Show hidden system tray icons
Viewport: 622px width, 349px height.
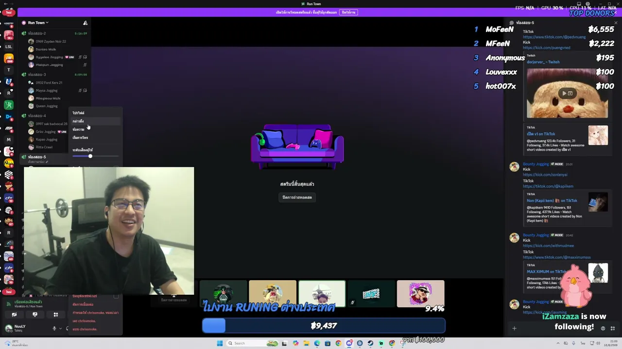pos(558,343)
